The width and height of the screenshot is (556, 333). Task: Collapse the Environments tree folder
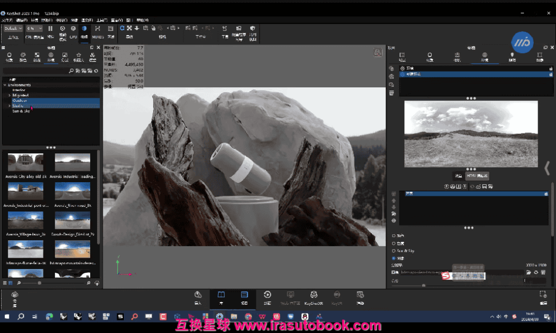(x=5, y=85)
